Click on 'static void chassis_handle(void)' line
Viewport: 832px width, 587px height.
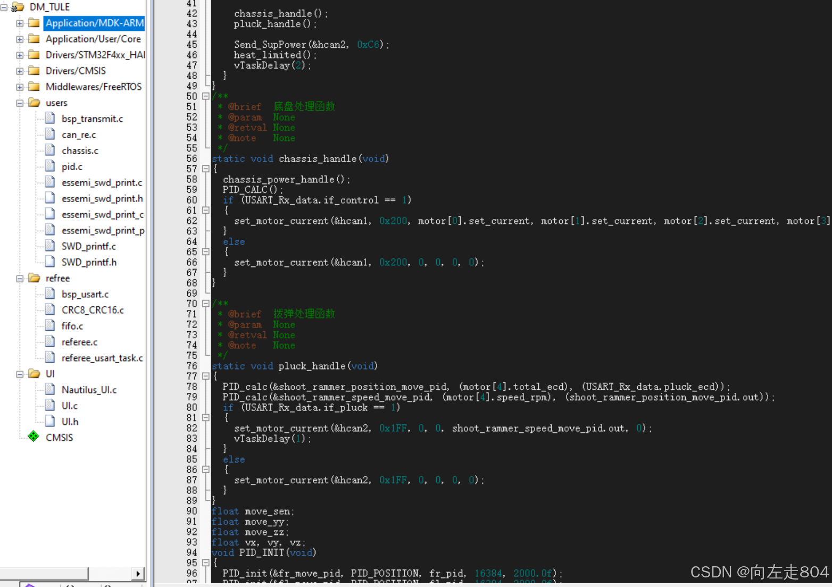point(301,158)
